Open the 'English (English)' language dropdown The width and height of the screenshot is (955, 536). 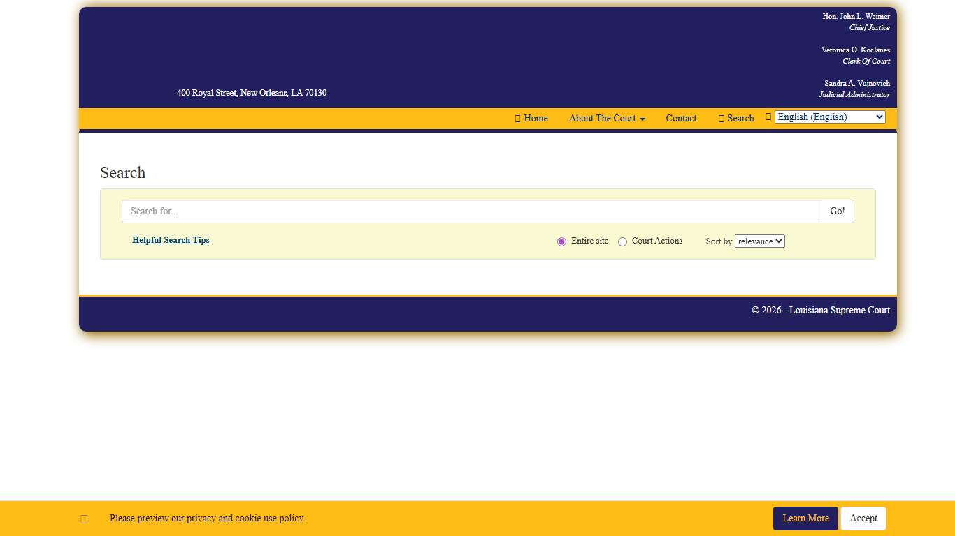click(829, 117)
